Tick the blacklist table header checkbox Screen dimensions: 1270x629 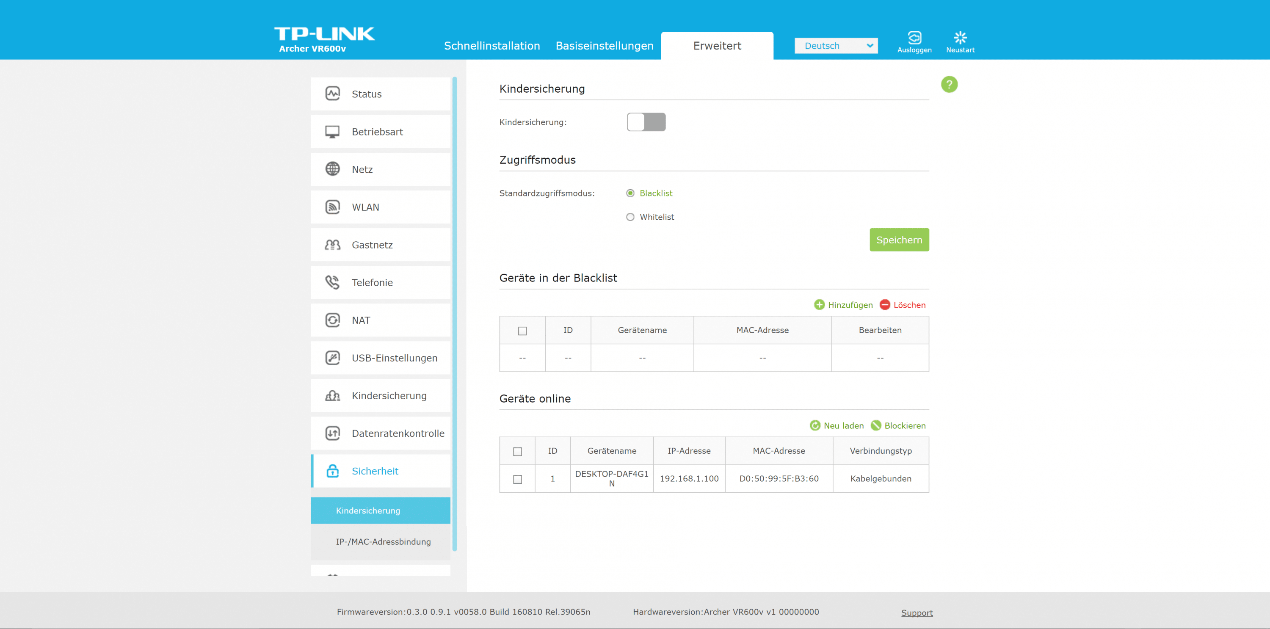point(522,331)
